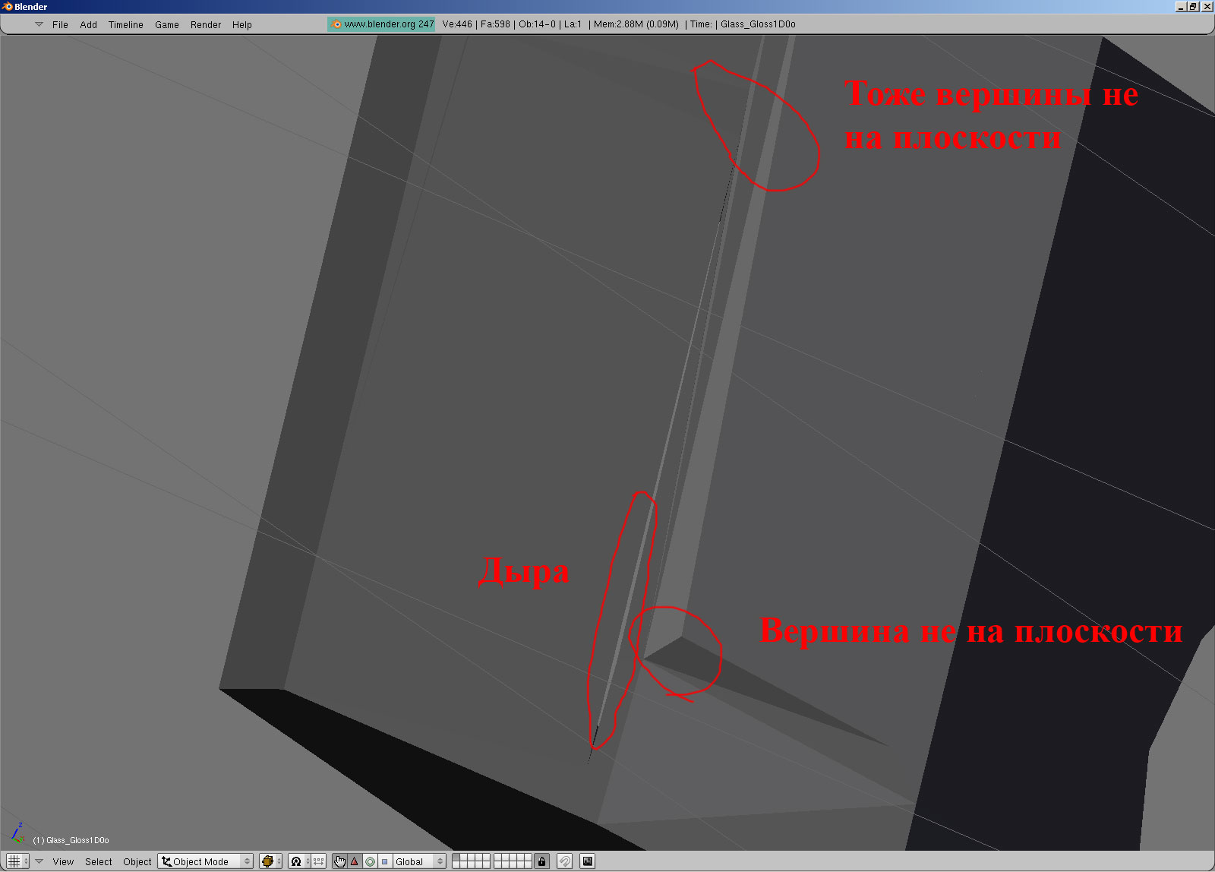Open the viewport draw type cube selector
The width and height of the screenshot is (1215, 872).
tap(270, 861)
